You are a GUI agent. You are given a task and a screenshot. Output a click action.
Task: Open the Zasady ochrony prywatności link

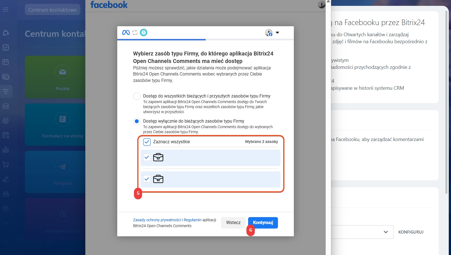[157, 220]
